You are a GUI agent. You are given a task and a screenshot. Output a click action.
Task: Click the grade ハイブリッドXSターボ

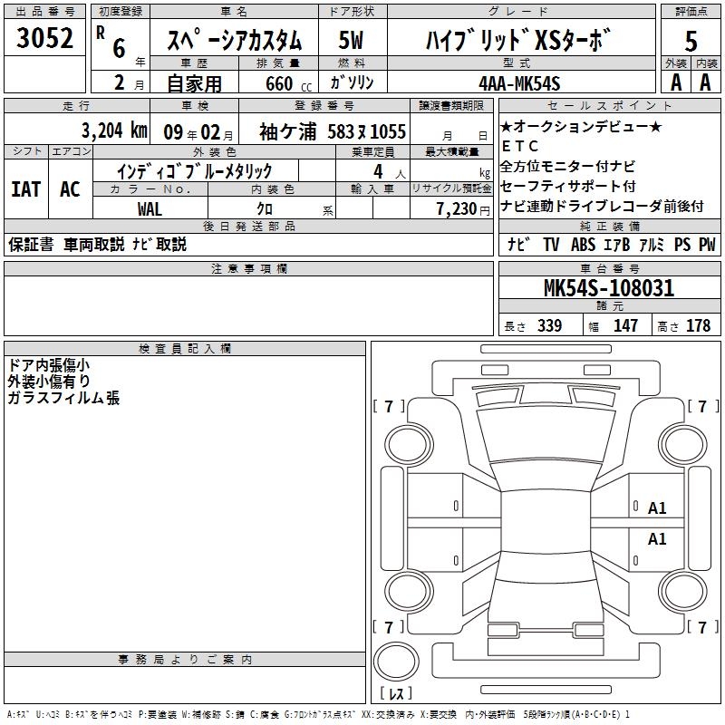(519, 41)
